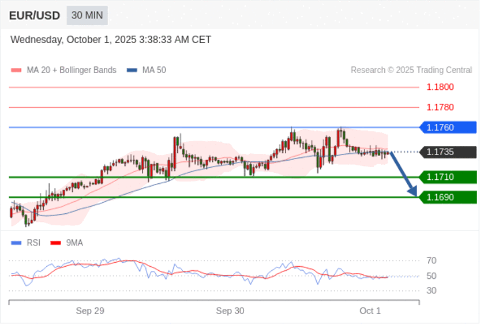Click the 30 MIN timeframe button
The width and height of the screenshot is (480, 325).
(87, 15)
